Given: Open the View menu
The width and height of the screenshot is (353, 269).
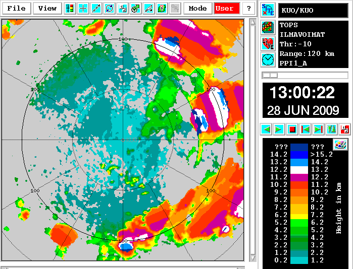Looking at the screenshot, I should point(47,9).
